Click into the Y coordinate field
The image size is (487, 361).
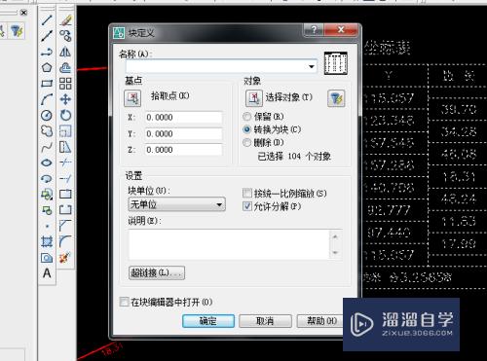pos(183,133)
